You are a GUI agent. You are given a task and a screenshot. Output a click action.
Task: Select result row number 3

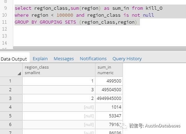[11, 98]
